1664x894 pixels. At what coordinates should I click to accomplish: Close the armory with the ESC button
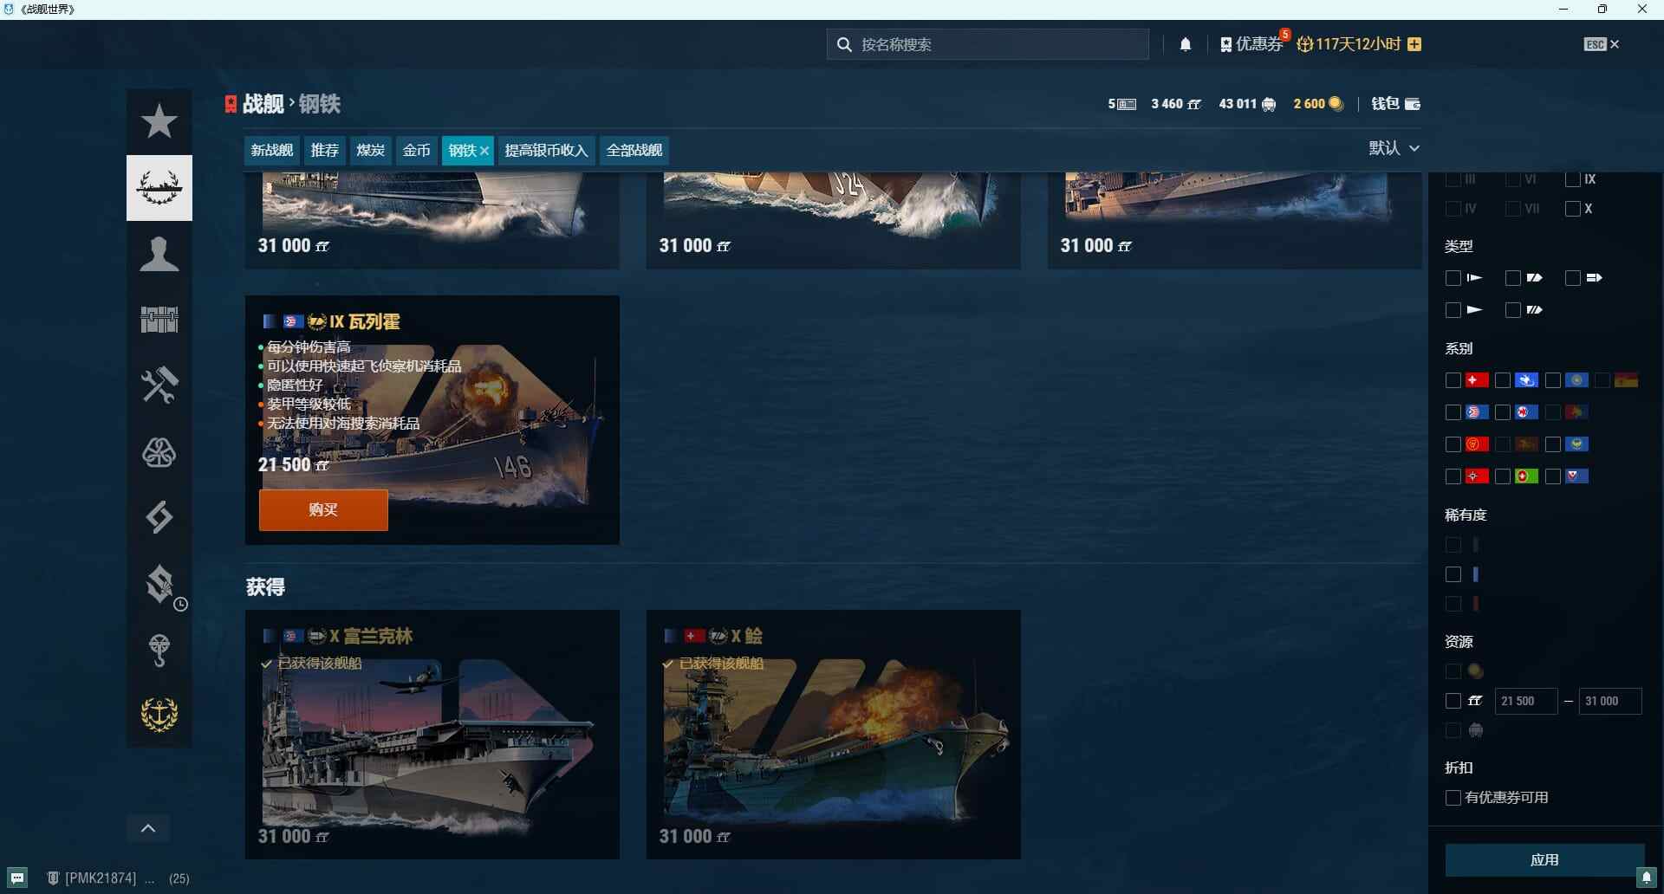[1601, 44]
